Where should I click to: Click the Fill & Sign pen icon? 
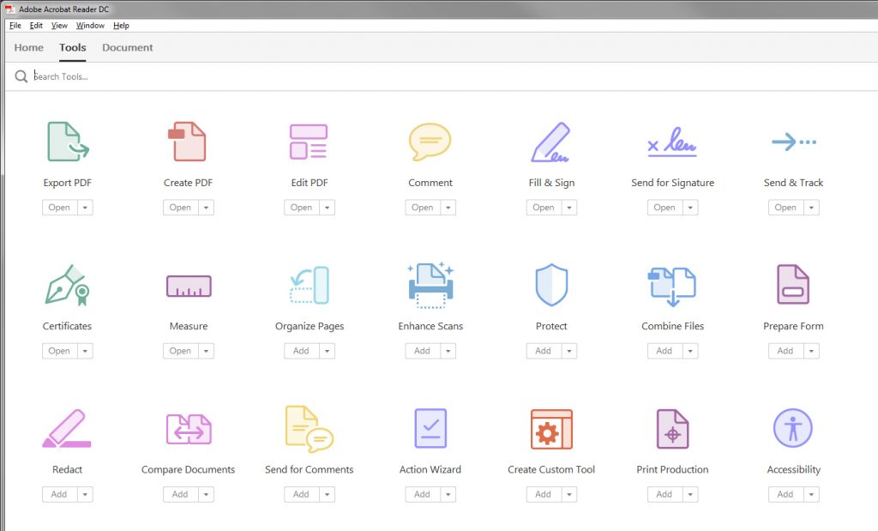(550, 142)
